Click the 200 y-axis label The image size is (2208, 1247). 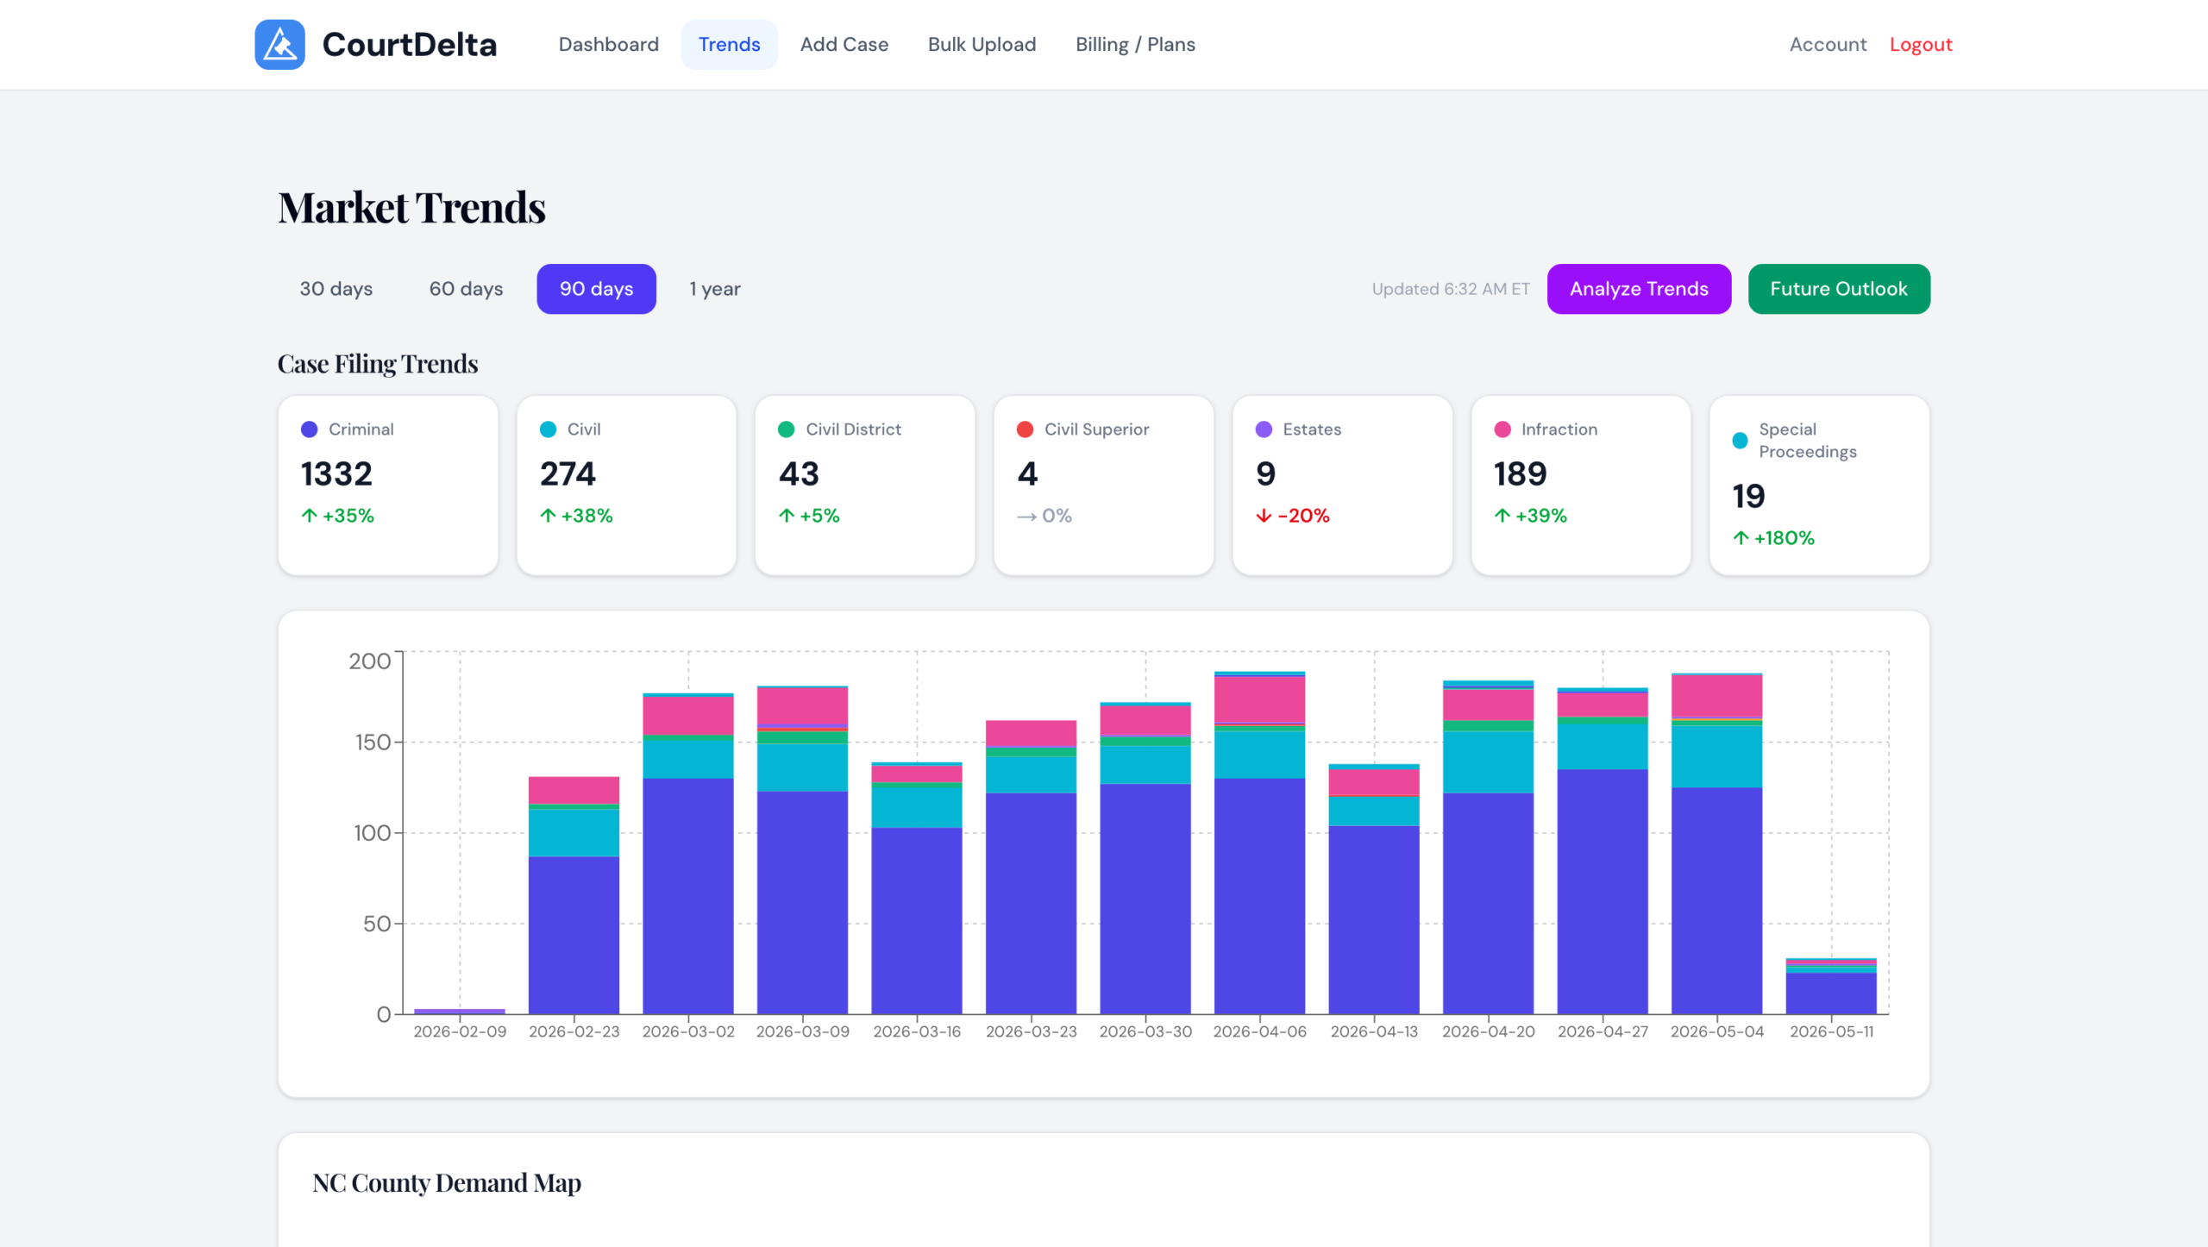370,661
